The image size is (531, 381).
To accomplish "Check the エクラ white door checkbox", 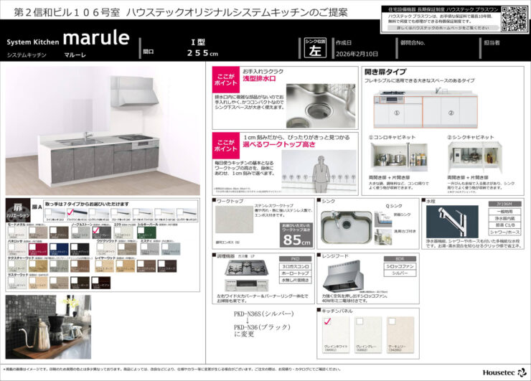I will click(x=117, y=230).
